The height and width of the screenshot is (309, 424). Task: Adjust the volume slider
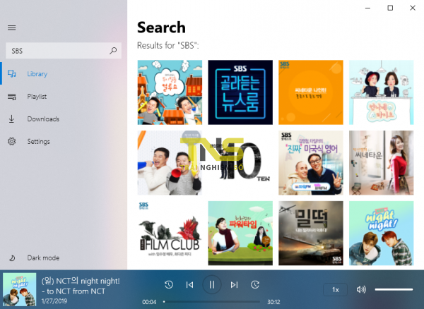click(x=394, y=289)
